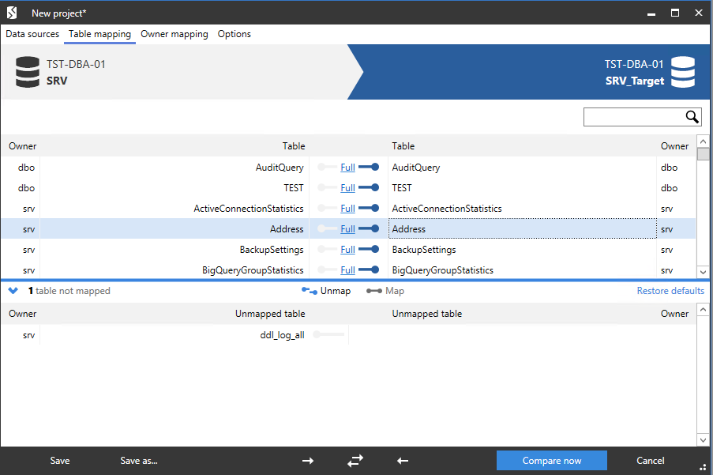Click the Save button
713x475 pixels.
[60, 461]
